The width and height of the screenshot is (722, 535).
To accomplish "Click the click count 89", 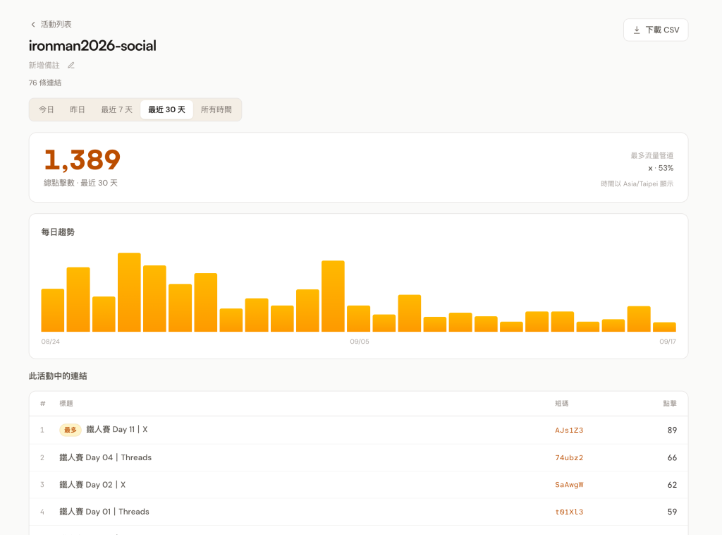I will tap(672, 430).
